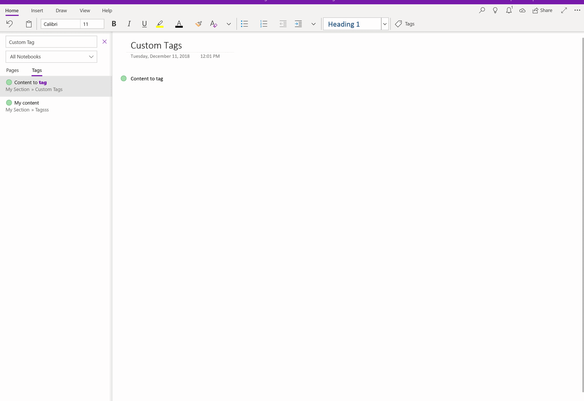Open the All Notebooks scope dropdown
The width and height of the screenshot is (584, 401).
[x=51, y=57]
